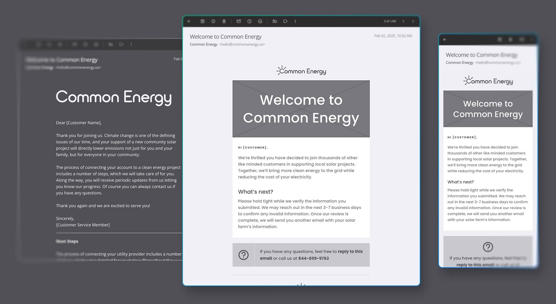This screenshot has height=304, width=556.
Task: Report spam in the center email toolbar
Action: (x=213, y=21)
